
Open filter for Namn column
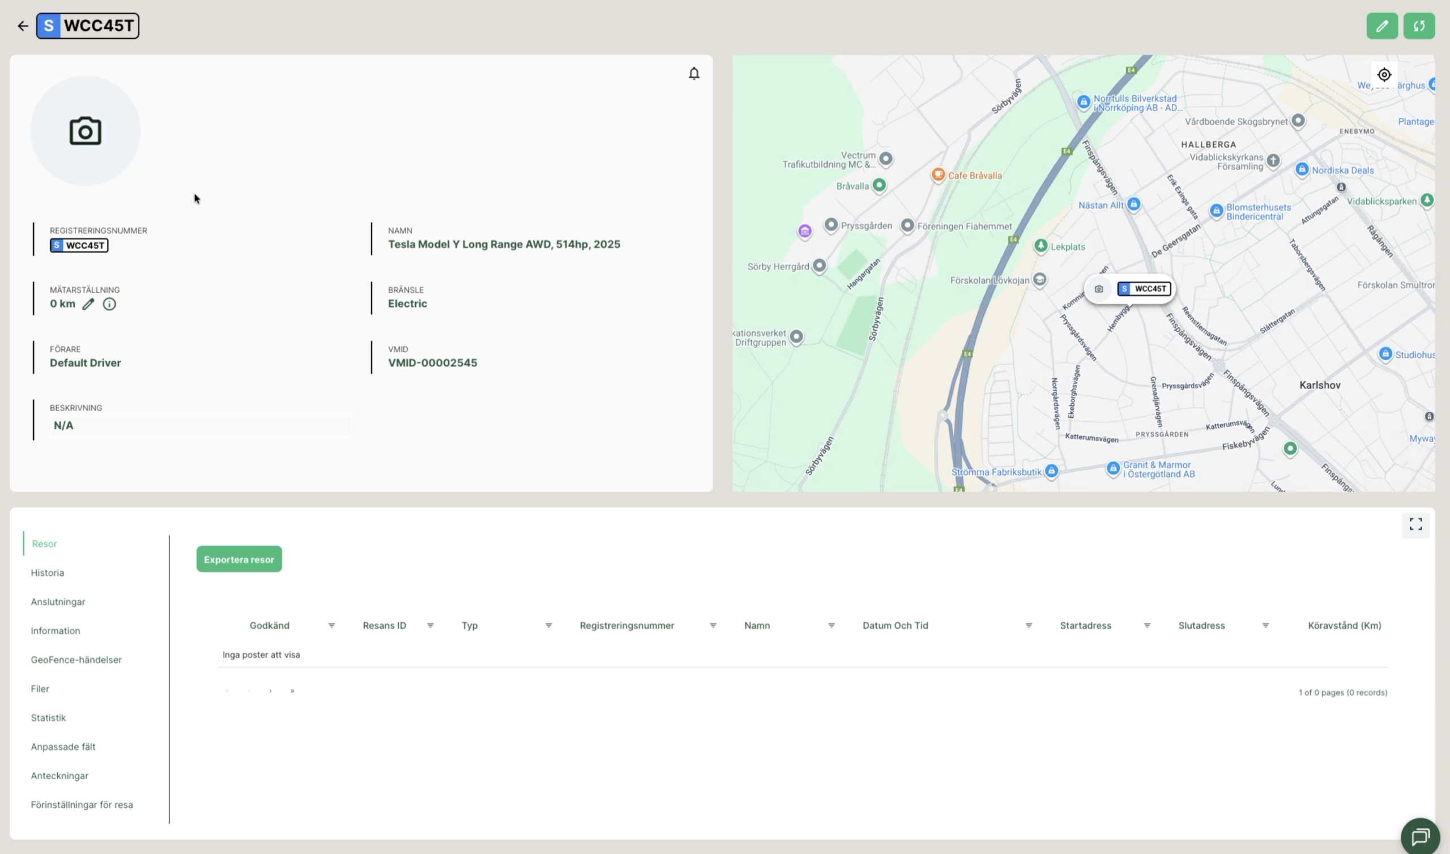point(831,626)
